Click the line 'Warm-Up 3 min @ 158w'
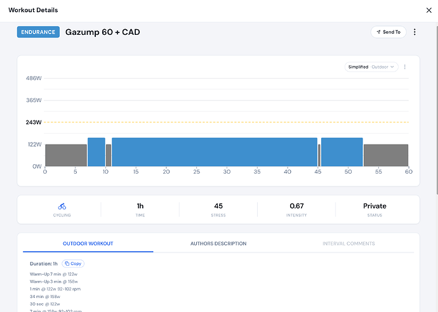 54,282
